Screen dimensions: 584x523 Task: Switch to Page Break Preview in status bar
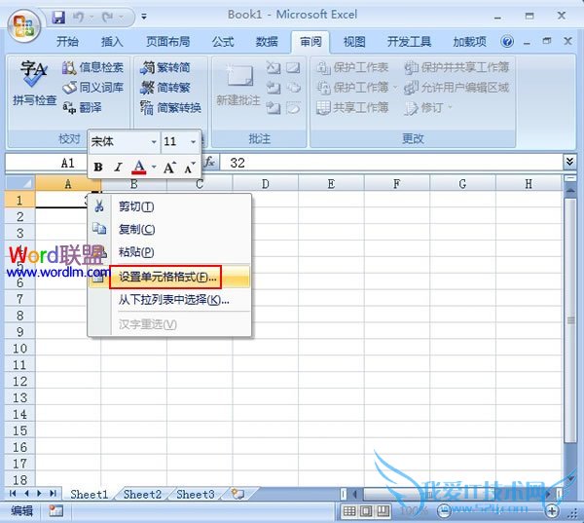[x=383, y=511]
